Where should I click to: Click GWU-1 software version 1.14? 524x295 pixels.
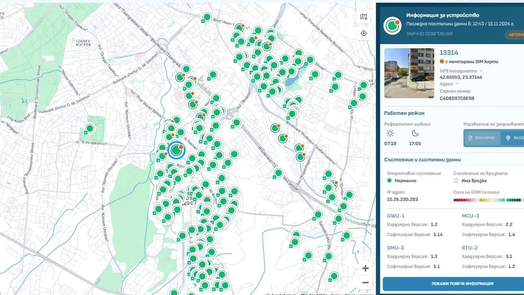(x=438, y=235)
